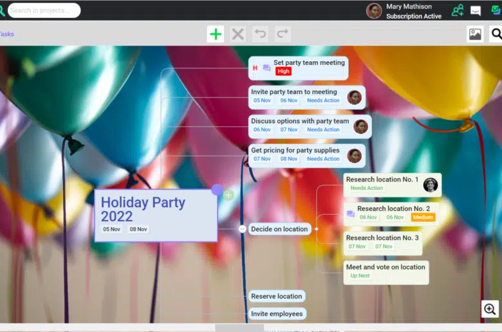Click the purple circle on Holiday Party node
Viewport: 502px width, 332px height.
click(x=217, y=190)
